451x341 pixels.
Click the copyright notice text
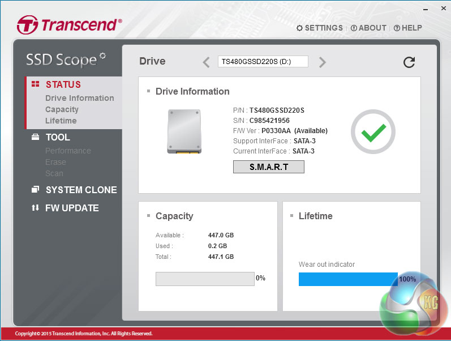tap(84, 334)
